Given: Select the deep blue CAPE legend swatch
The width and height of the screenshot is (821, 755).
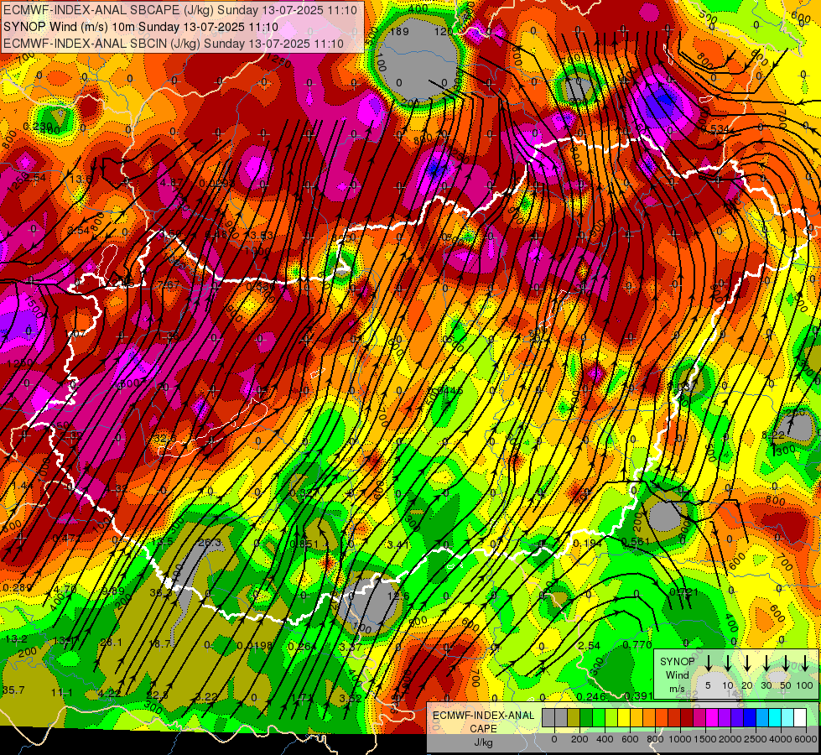Looking at the screenshot, I should (751, 718).
